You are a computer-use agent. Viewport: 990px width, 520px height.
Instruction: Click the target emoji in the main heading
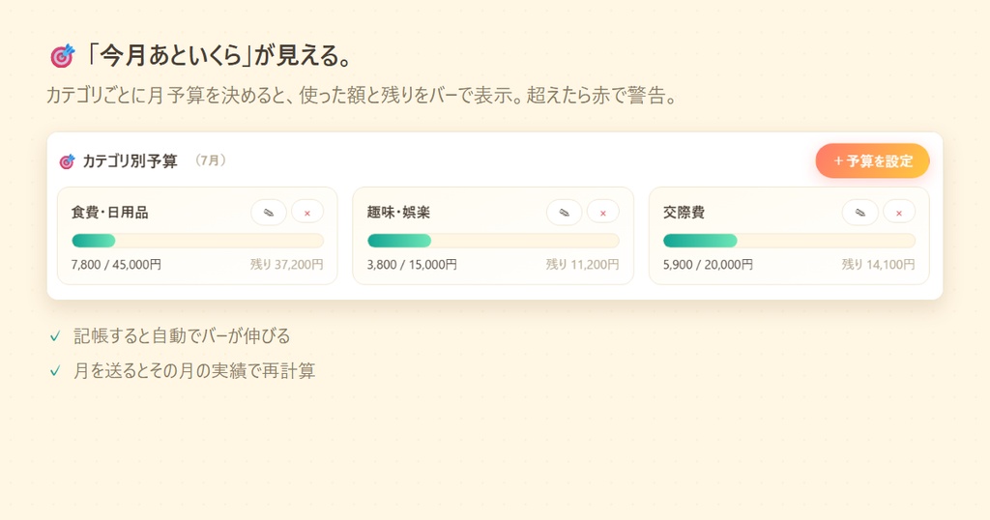(x=62, y=56)
